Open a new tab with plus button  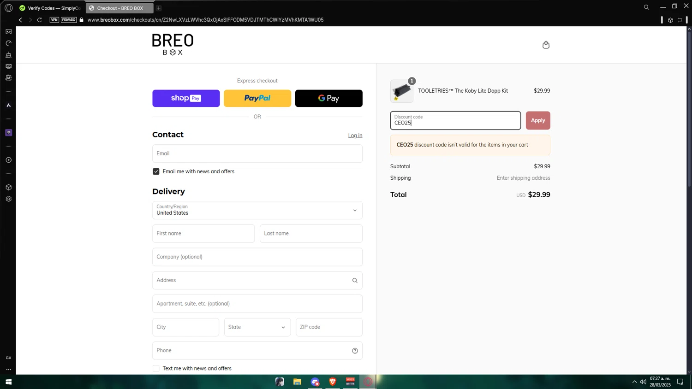coord(159,8)
